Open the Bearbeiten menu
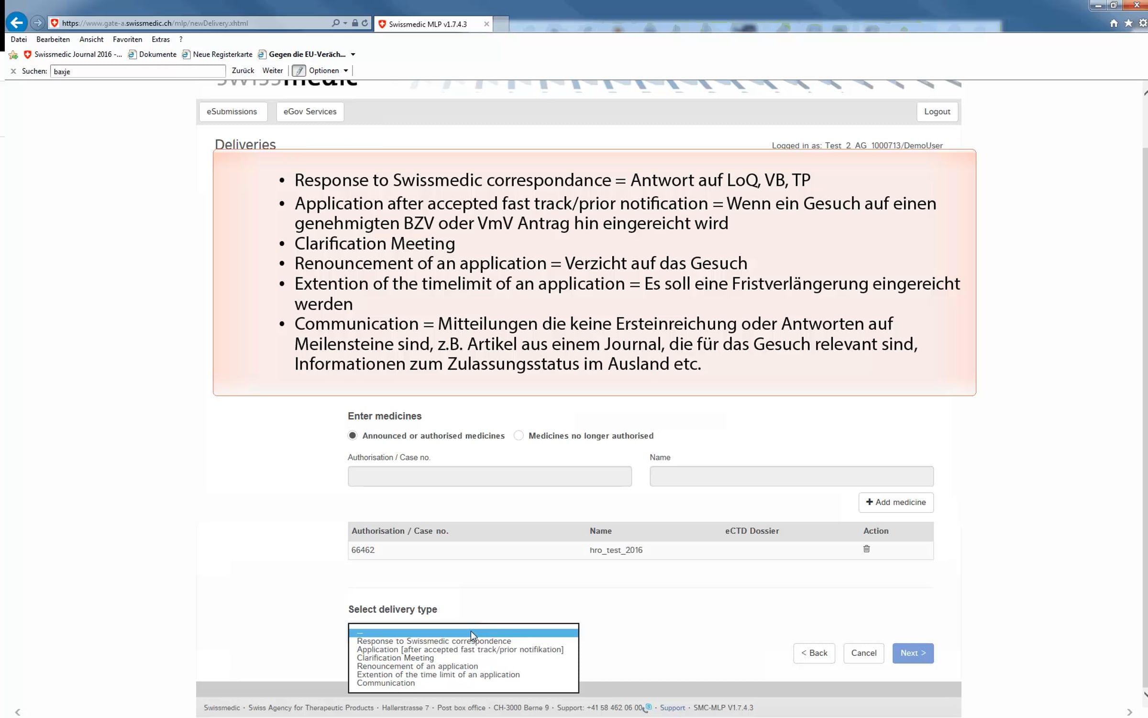The height and width of the screenshot is (718, 1148). (x=53, y=39)
